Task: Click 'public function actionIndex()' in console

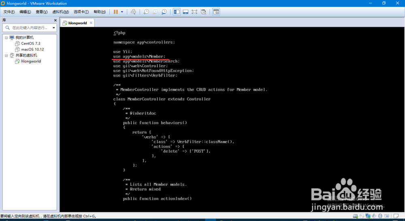Action: (x=157, y=199)
